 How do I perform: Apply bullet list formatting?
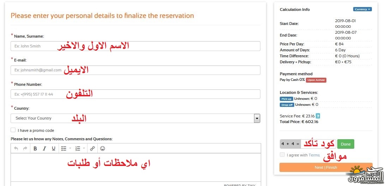[64, 148]
